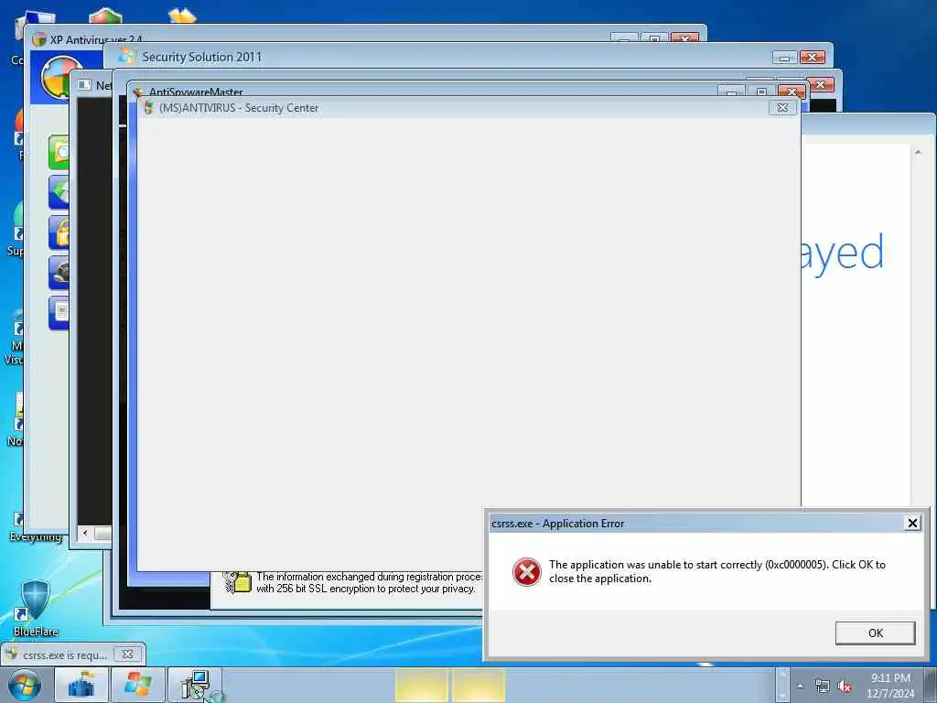The image size is (937, 703).
Task: Click the 'unable to start correctly' error message
Action: [717, 571]
